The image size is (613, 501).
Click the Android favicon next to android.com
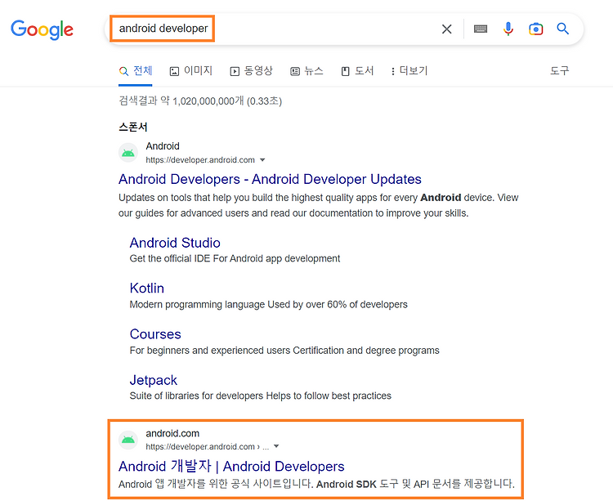click(x=128, y=440)
